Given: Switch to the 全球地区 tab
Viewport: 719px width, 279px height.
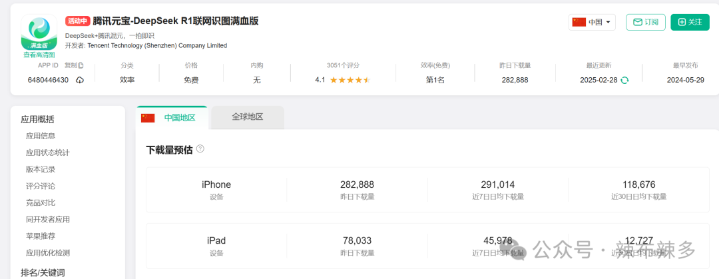Looking at the screenshot, I should coord(248,117).
